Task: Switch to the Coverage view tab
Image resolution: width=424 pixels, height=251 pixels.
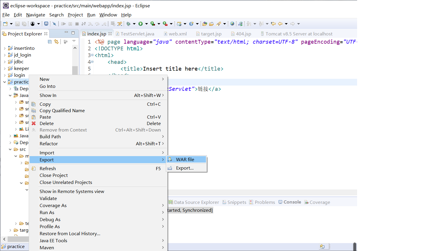Action: click(317, 202)
